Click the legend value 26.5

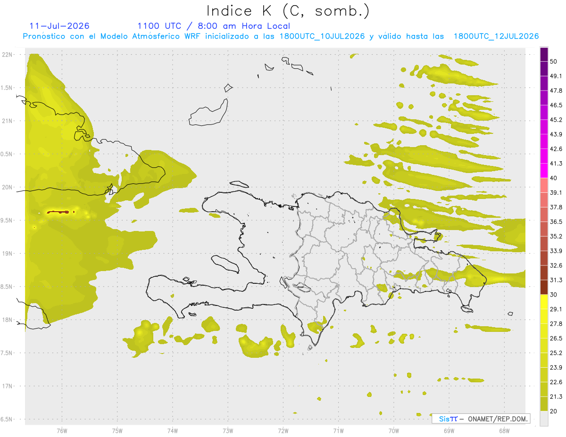click(x=556, y=338)
